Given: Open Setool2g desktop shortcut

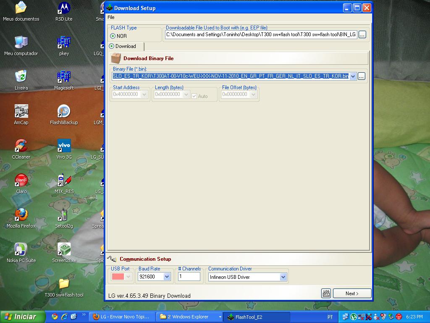Looking at the screenshot, I should 64,218.
